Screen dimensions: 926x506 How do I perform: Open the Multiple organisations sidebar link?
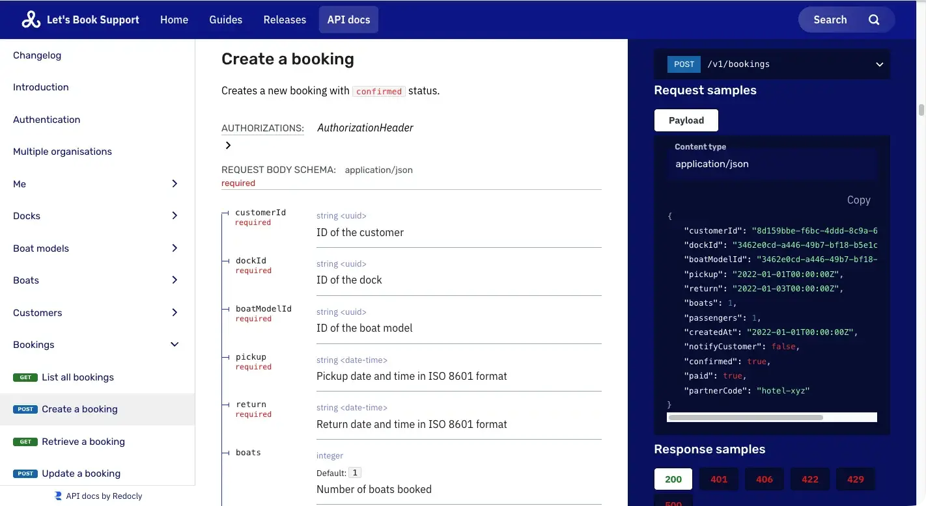(x=63, y=152)
